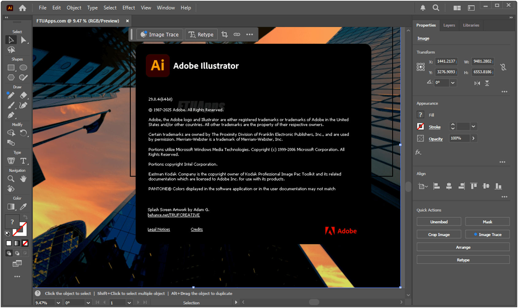Select the Type tool
This screenshot has width=518, height=308.
[24, 160]
